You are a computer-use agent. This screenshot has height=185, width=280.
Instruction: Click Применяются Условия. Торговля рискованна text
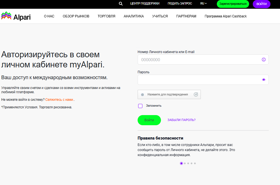pyautogui.click(x=37, y=107)
